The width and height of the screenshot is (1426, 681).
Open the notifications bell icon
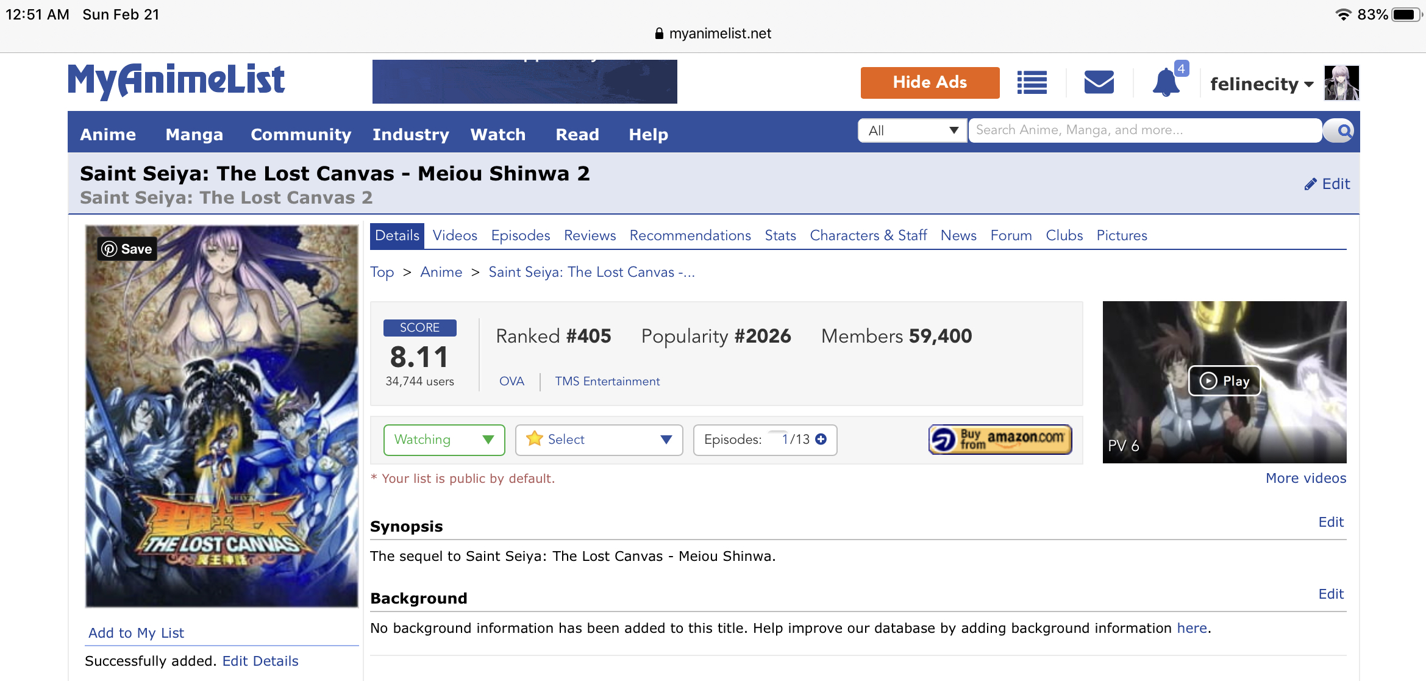[x=1166, y=82]
